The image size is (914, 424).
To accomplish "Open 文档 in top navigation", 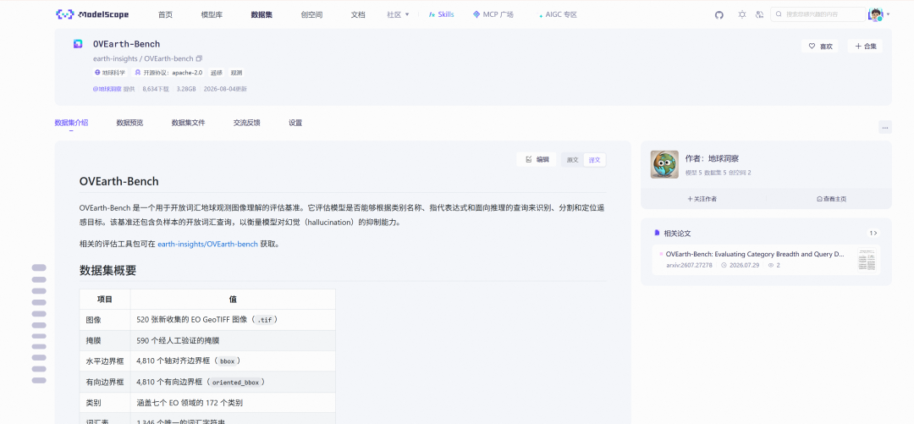I will (358, 14).
